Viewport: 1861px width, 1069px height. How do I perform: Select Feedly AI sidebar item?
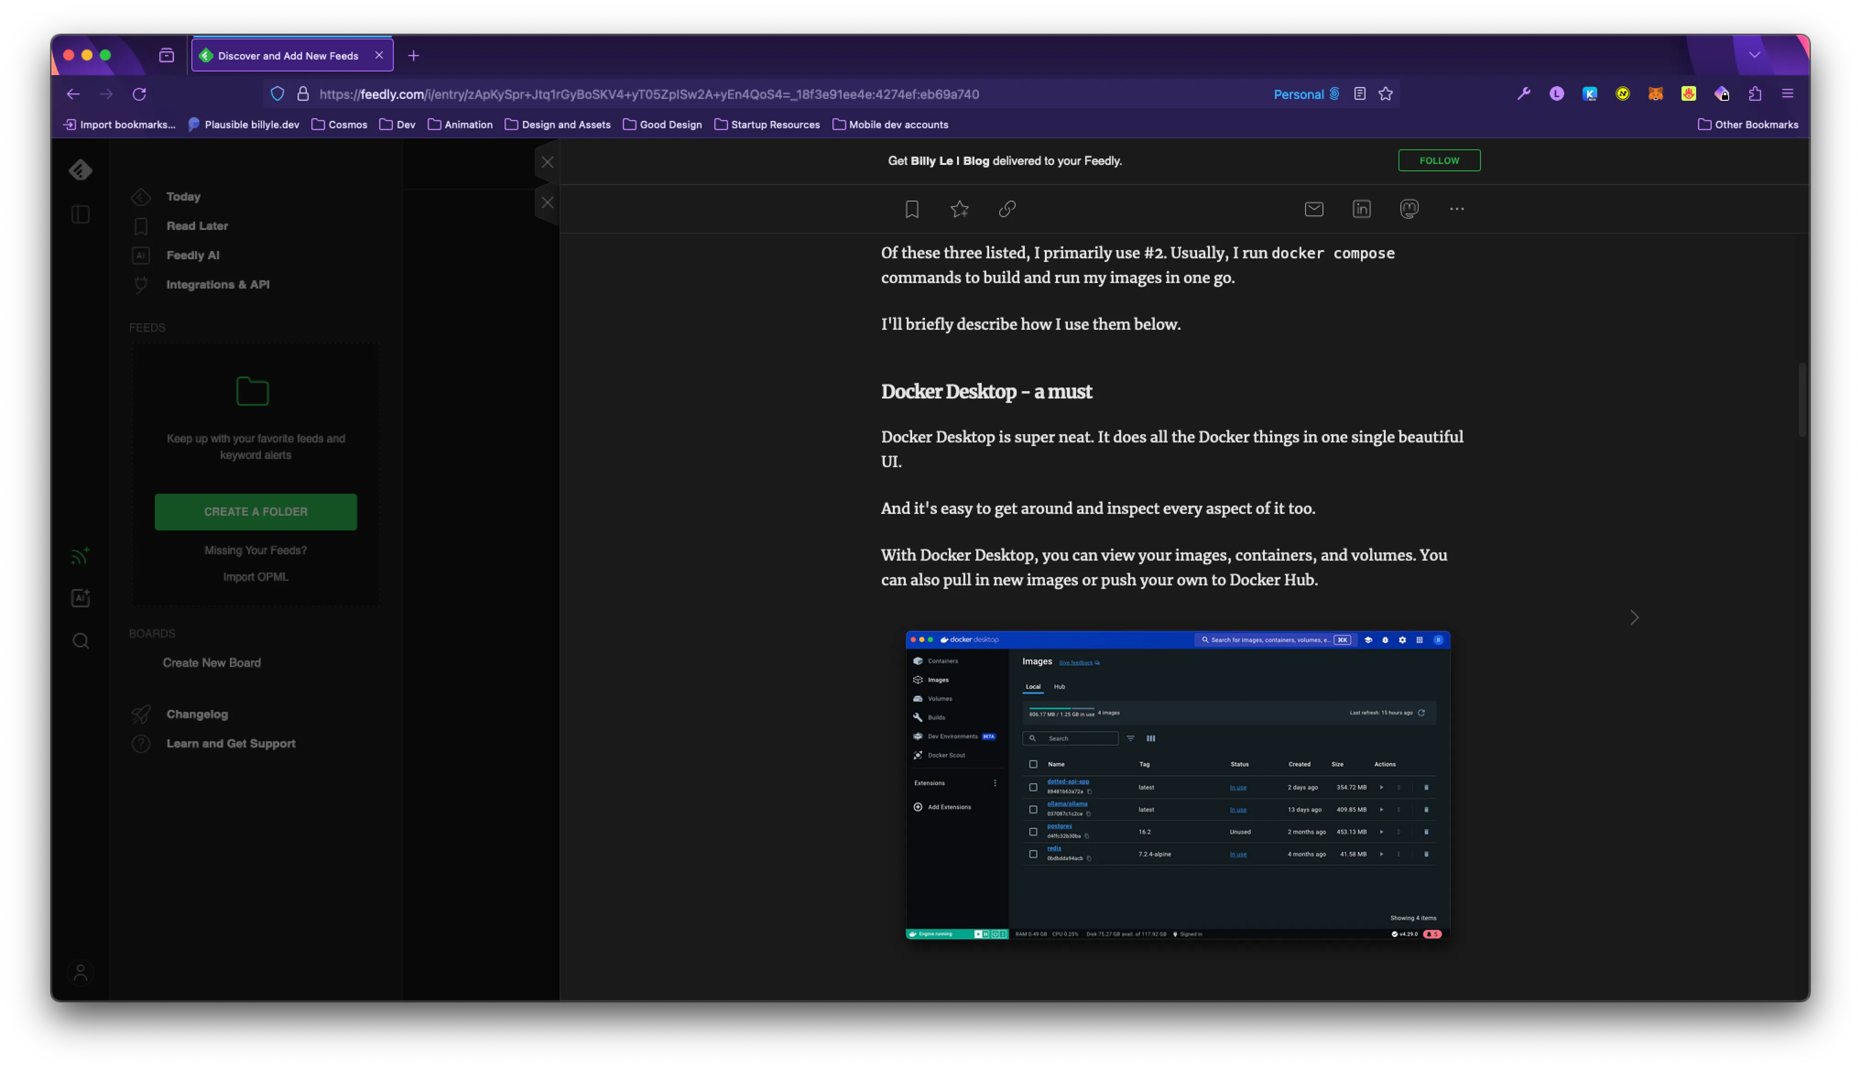tap(192, 256)
